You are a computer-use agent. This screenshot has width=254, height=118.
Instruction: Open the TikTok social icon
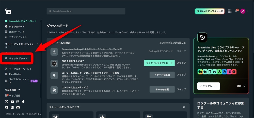coord(23,102)
